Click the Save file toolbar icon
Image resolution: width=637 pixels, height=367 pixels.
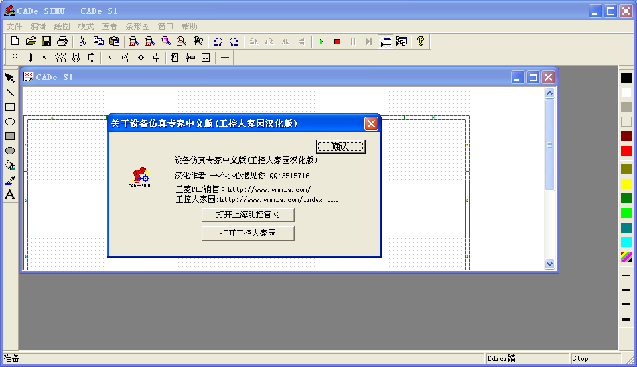46,42
